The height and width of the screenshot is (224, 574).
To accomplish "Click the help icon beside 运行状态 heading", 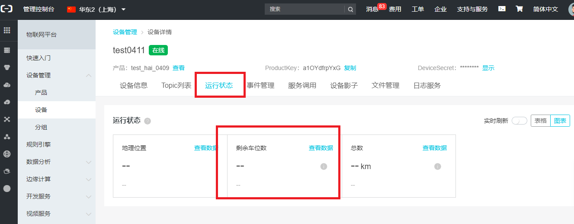I will pyautogui.click(x=148, y=121).
